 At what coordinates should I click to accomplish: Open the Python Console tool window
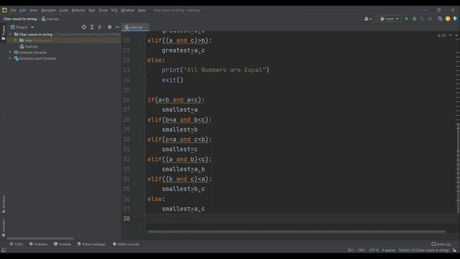coord(126,244)
